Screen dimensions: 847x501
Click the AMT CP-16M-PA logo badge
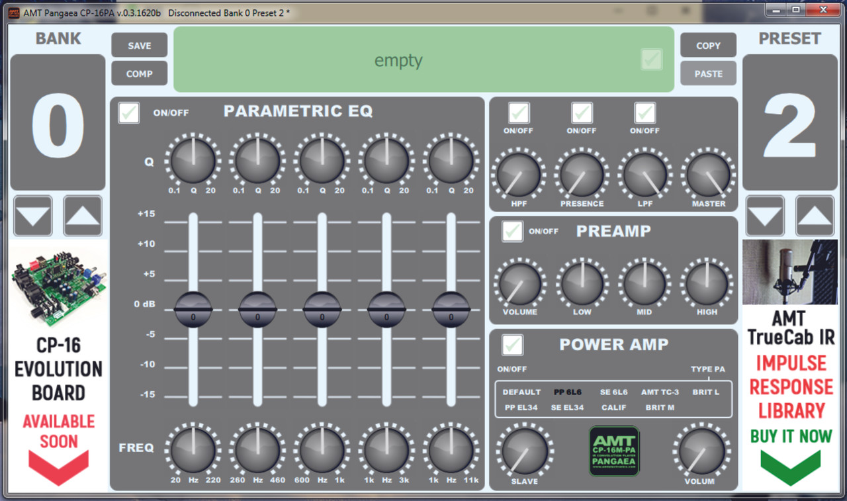click(613, 451)
